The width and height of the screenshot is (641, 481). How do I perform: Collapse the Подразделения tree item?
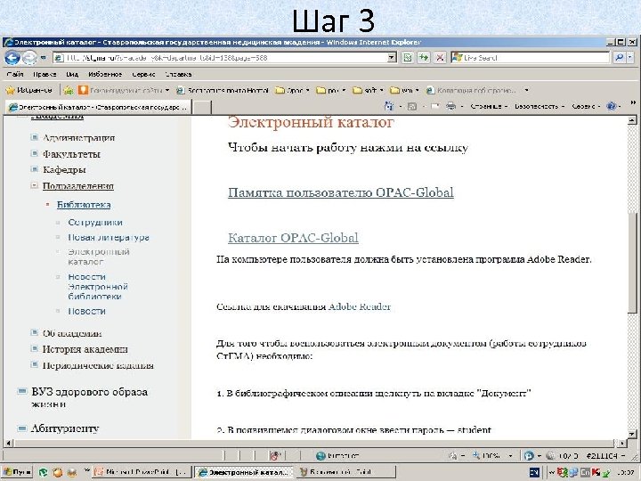35,185
